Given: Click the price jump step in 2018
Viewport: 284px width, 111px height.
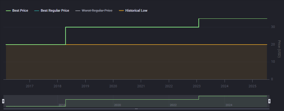Looking at the screenshot, I should 66,36.
